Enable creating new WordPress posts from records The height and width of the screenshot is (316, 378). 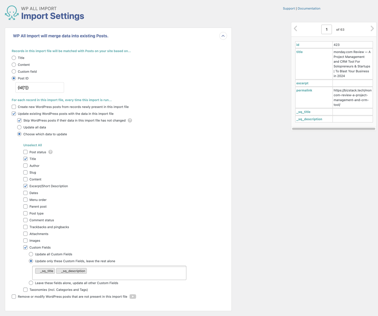coord(14,107)
